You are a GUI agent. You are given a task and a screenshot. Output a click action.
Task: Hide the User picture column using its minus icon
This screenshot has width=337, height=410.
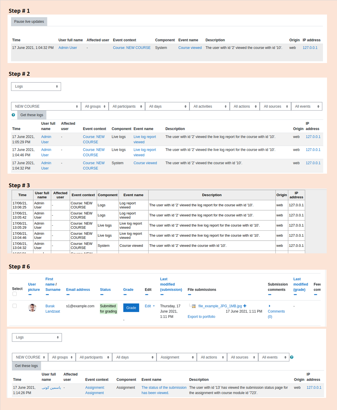[x=30, y=295]
